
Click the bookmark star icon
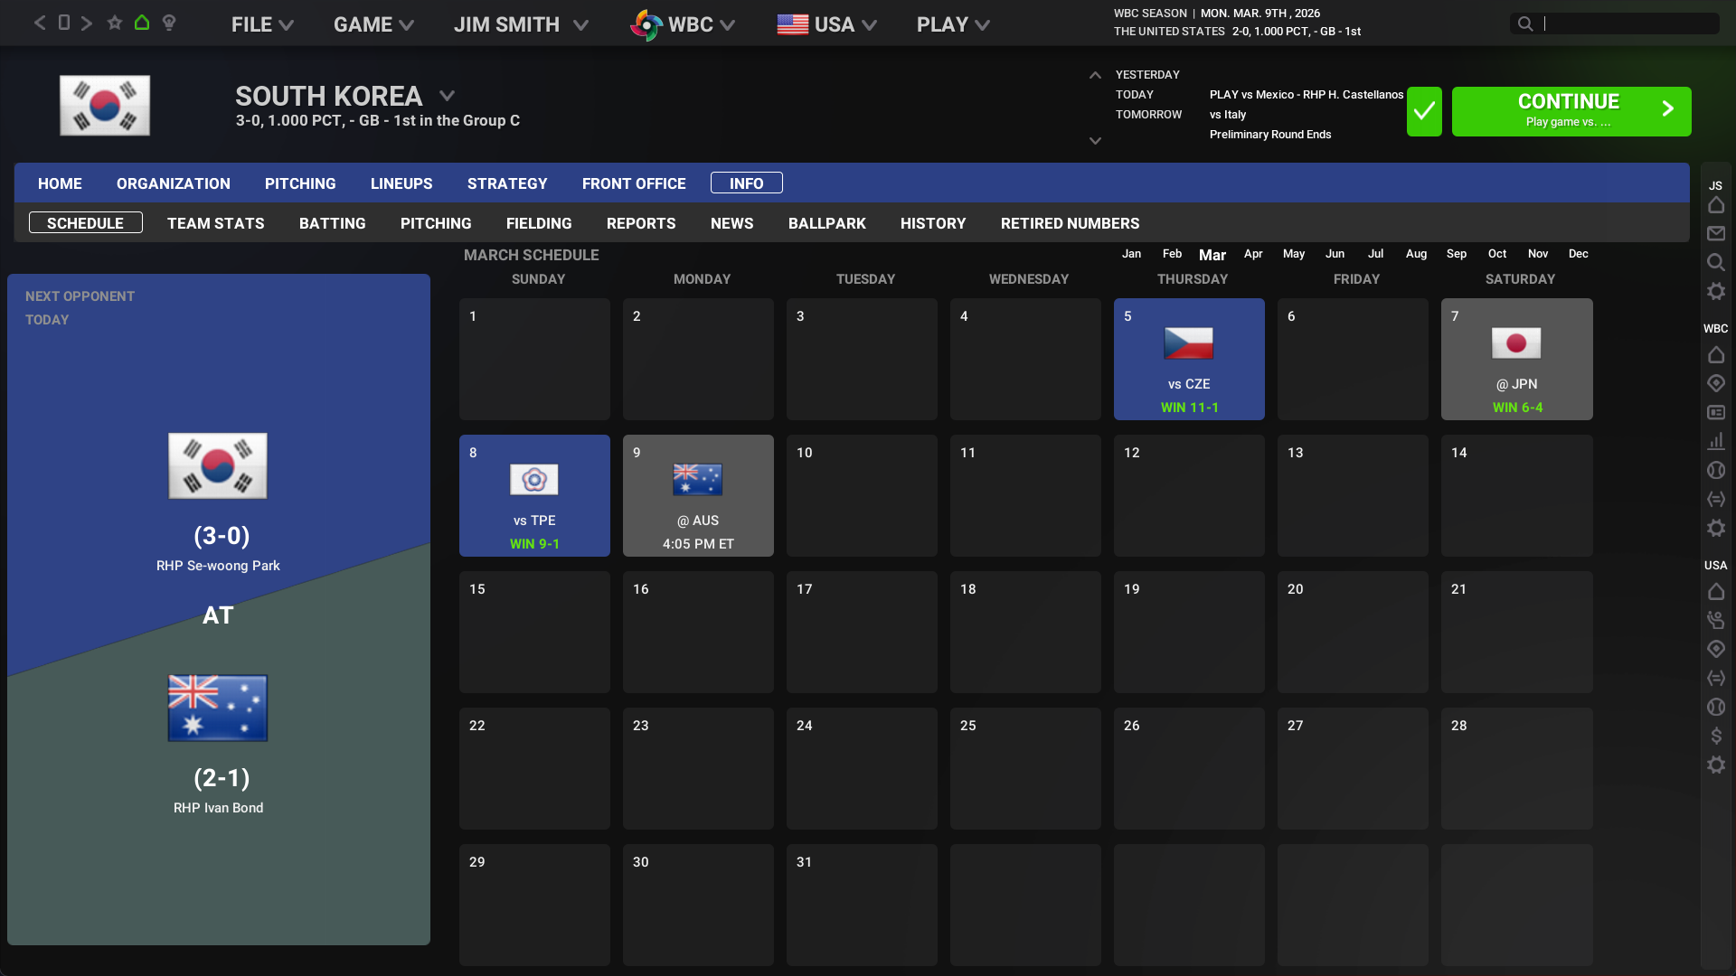tap(115, 23)
